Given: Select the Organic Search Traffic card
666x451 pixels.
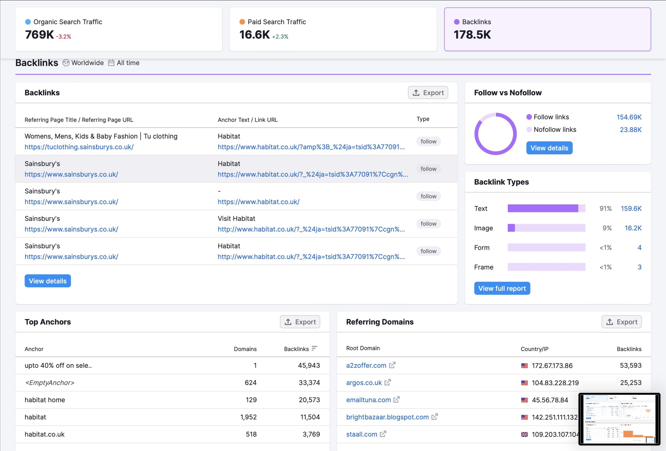Looking at the screenshot, I should (119, 29).
